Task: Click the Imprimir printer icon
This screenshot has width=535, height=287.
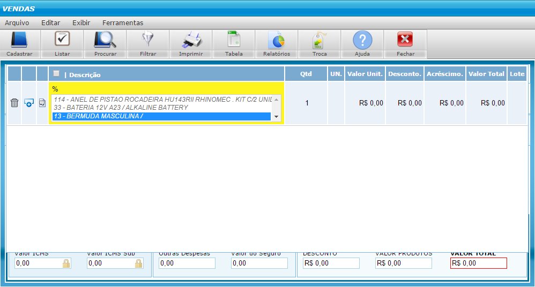Action: tap(191, 41)
